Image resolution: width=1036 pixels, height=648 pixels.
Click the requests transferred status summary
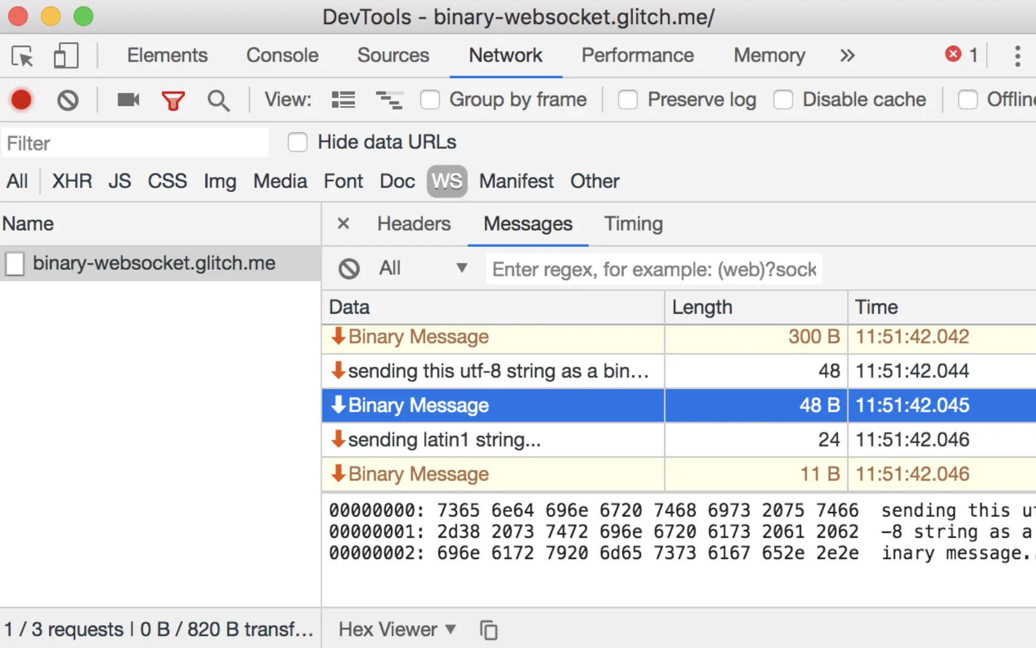tap(159, 629)
